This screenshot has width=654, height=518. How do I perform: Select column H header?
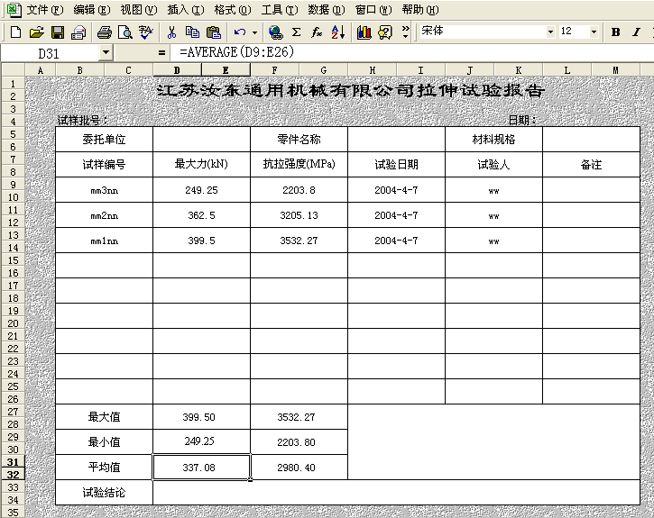372,70
